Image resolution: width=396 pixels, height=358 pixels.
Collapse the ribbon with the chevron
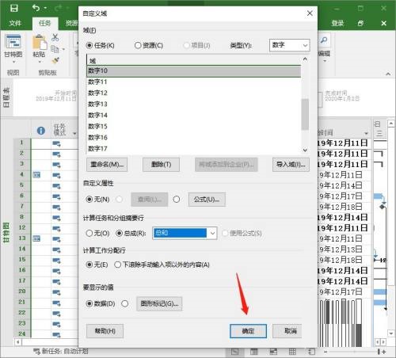388,74
